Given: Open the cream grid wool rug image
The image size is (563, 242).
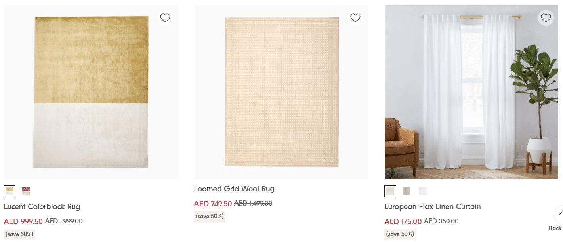Looking at the screenshot, I should (281, 92).
